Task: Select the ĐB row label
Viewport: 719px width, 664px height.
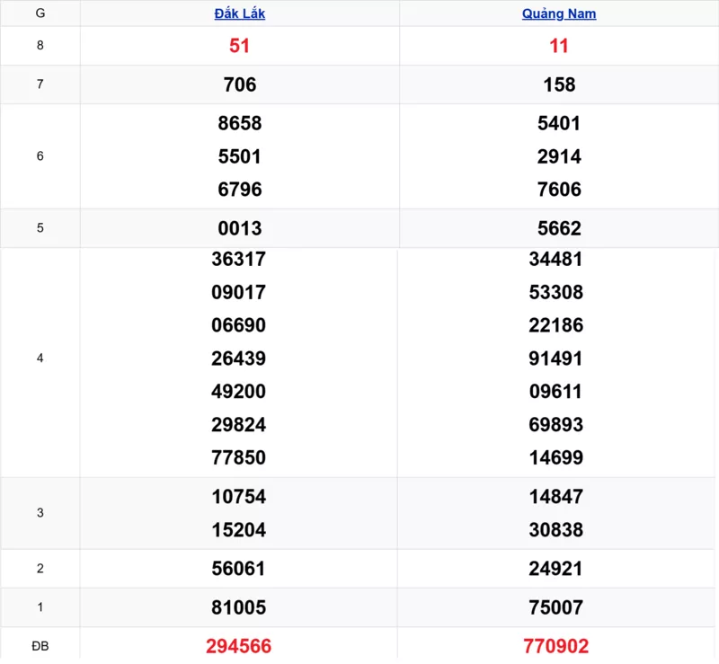Action: [40, 646]
